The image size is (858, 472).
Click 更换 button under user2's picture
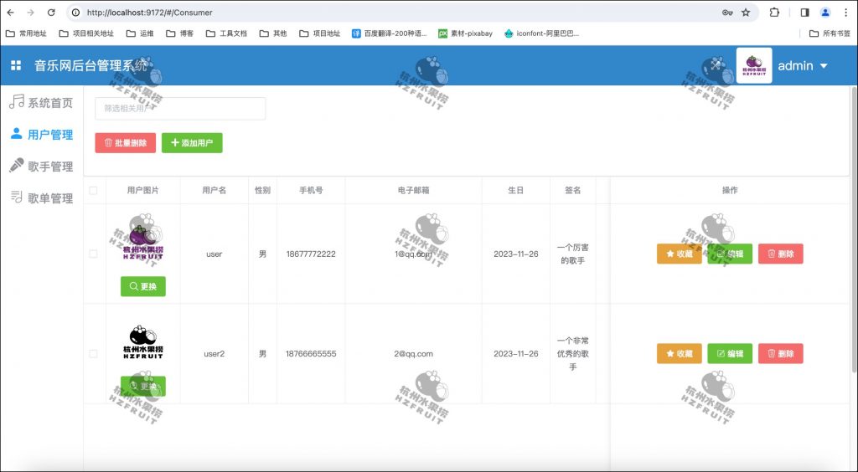click(142, 387)
